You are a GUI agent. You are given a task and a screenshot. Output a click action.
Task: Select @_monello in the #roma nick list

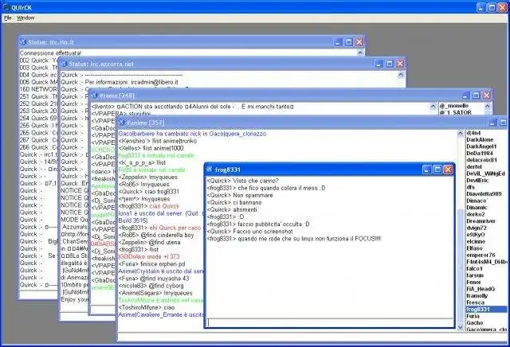click(454, 106)
